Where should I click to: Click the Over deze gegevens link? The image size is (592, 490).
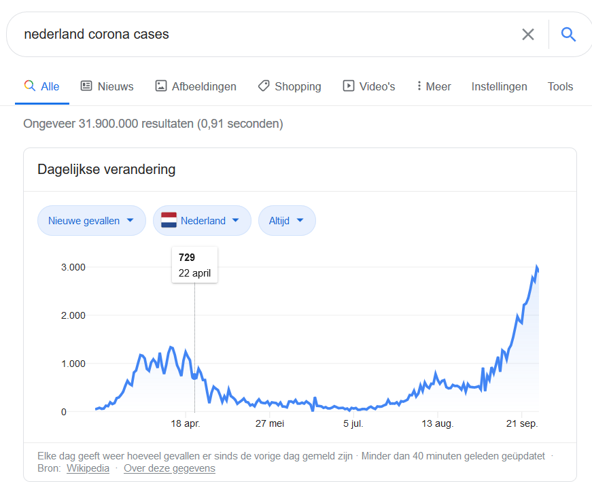tap(169, 468)
